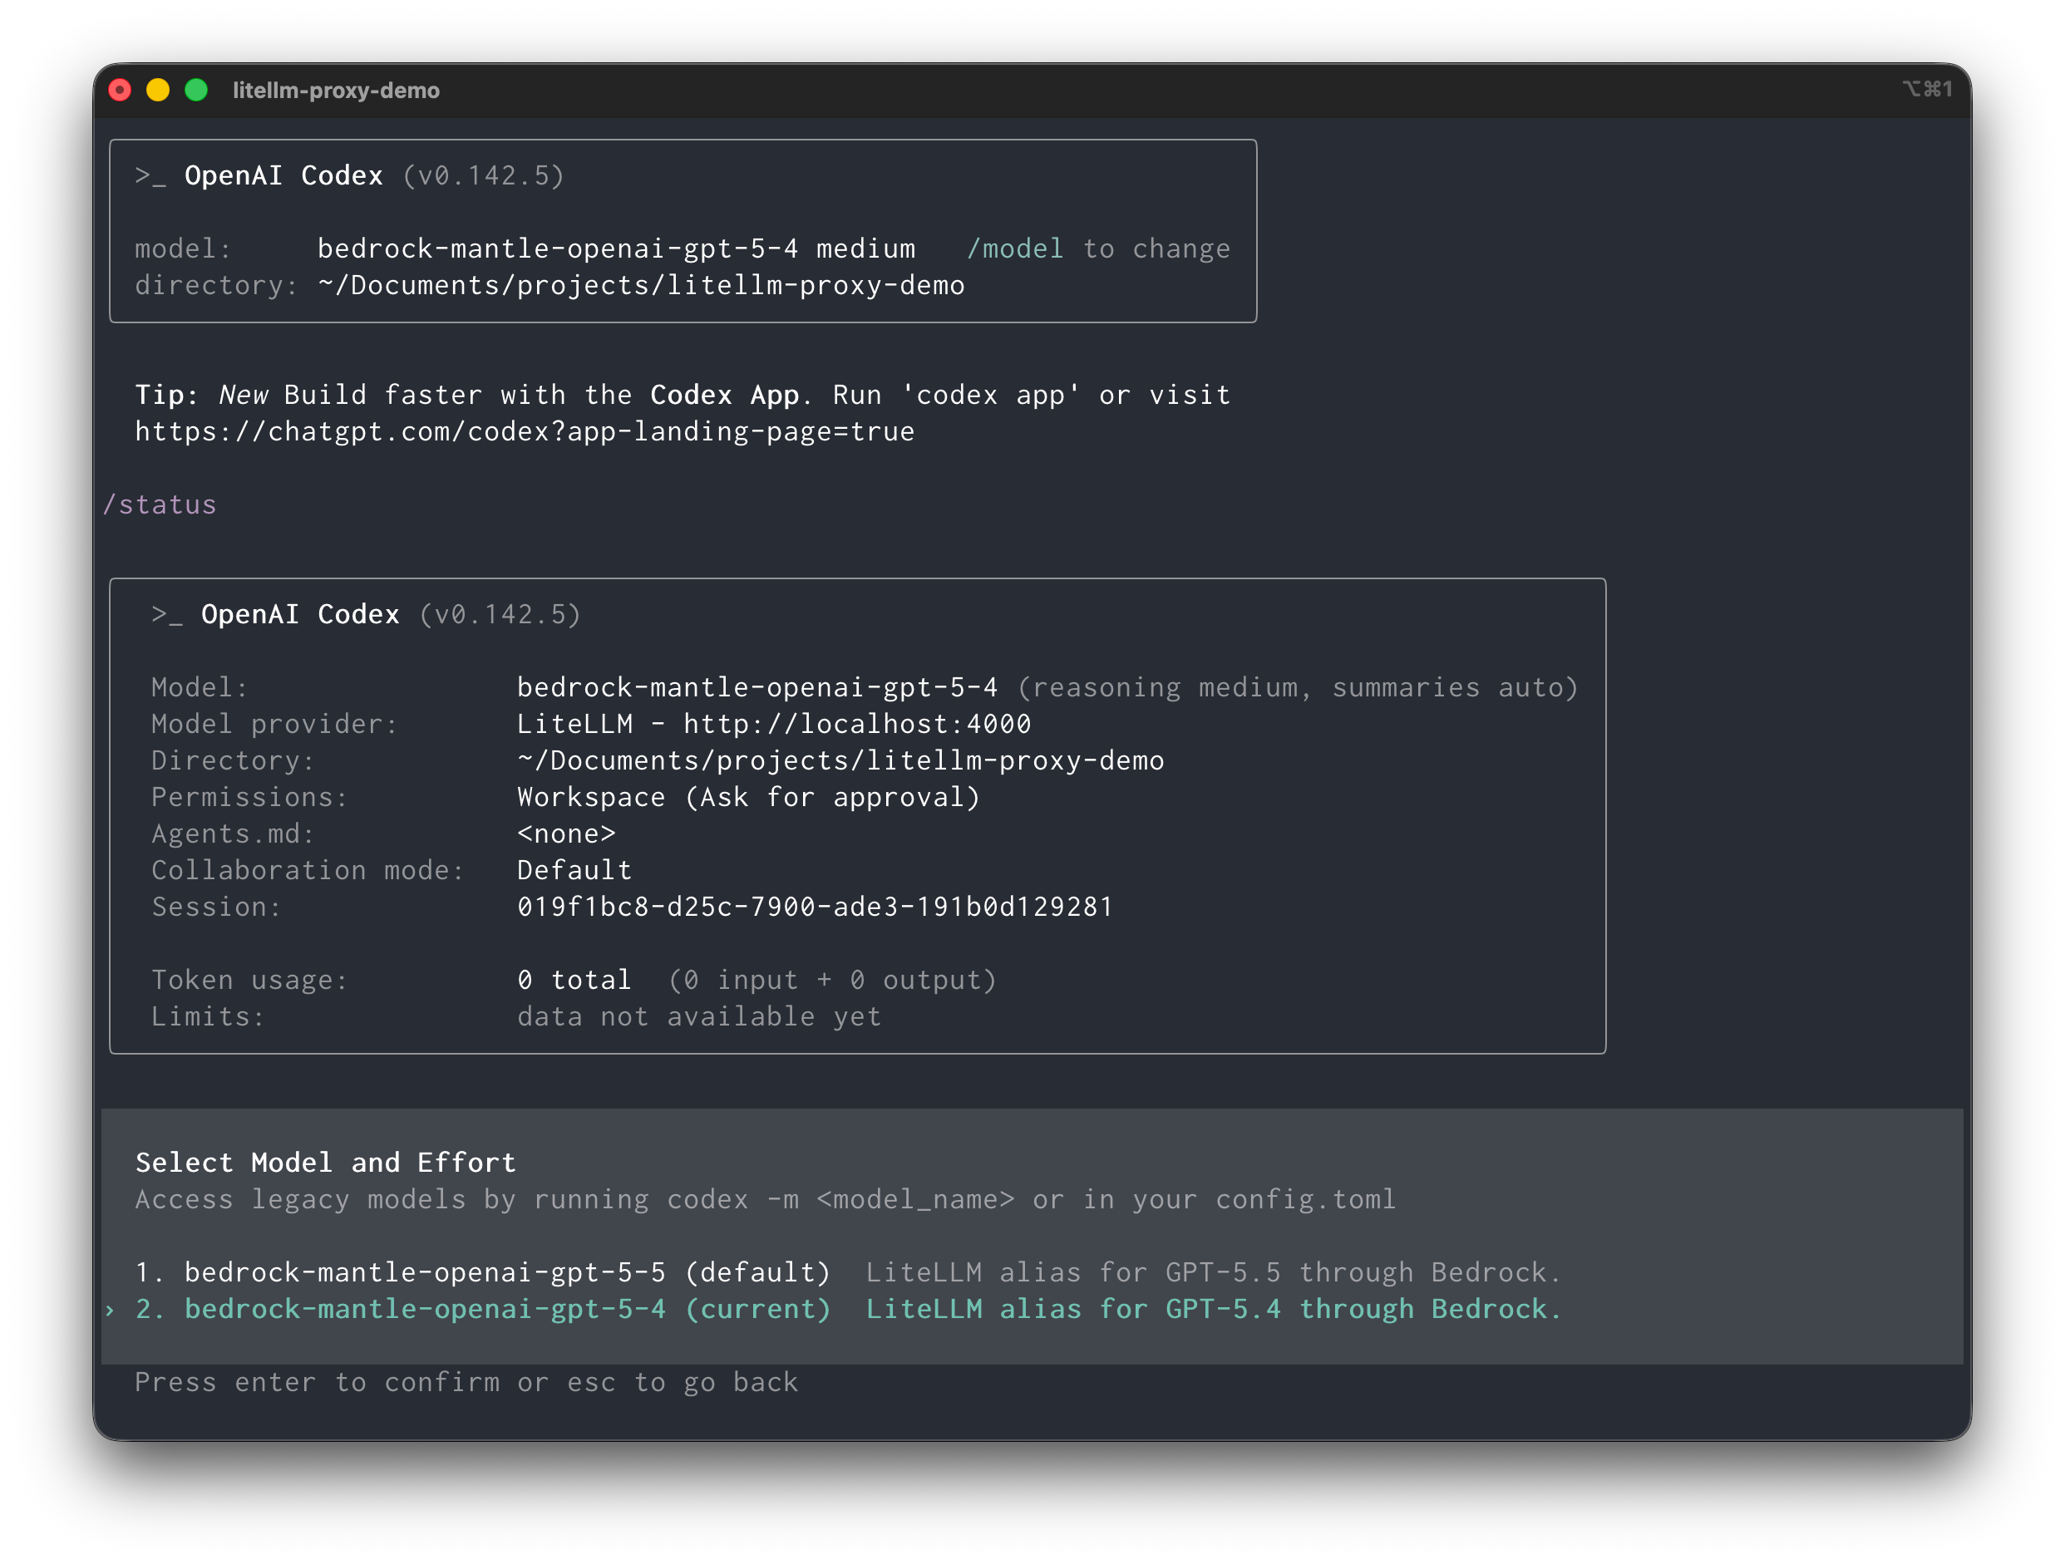This screenshot has width=2065, height=1564.
Task: Click the Limits text data not available yet
Action: pyautogui.click(x=699, y=1016)
